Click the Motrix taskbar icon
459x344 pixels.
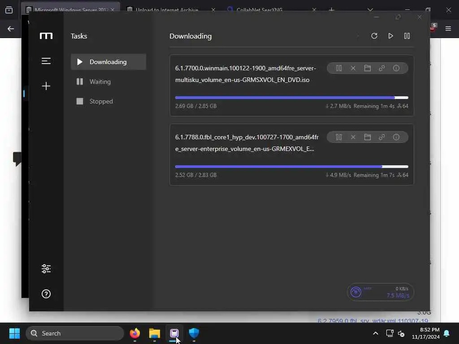coord(174,333)
